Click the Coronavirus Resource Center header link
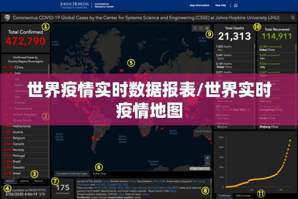The width and height of the screenshot is (298, 199). point(104,5)
